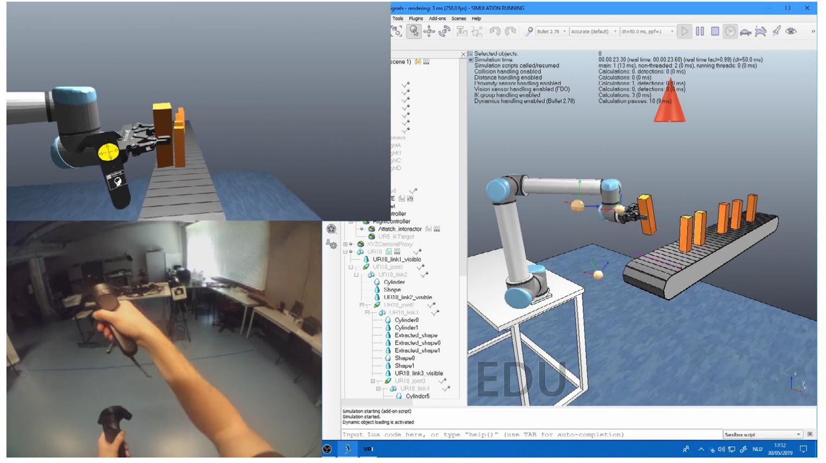The width and height of the screenshot is (826, 463).
Task: Show hidden toolbar items via the chevron
Action: (x=812, y=31)
